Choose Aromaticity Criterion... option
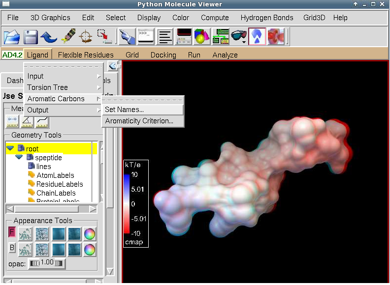Screen dimensions: 390x285 [139, 121]
